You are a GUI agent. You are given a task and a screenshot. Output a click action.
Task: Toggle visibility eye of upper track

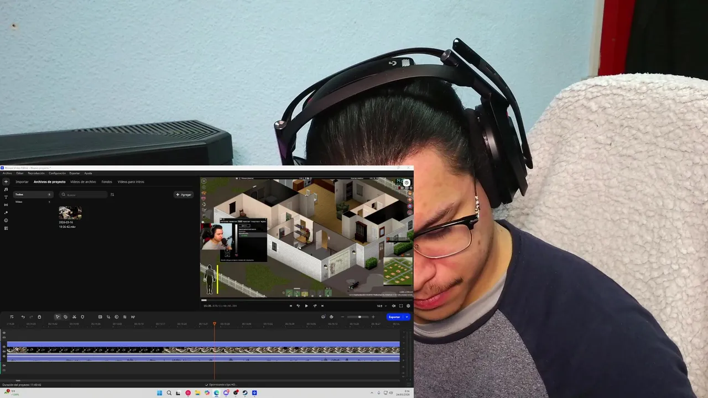4,333
